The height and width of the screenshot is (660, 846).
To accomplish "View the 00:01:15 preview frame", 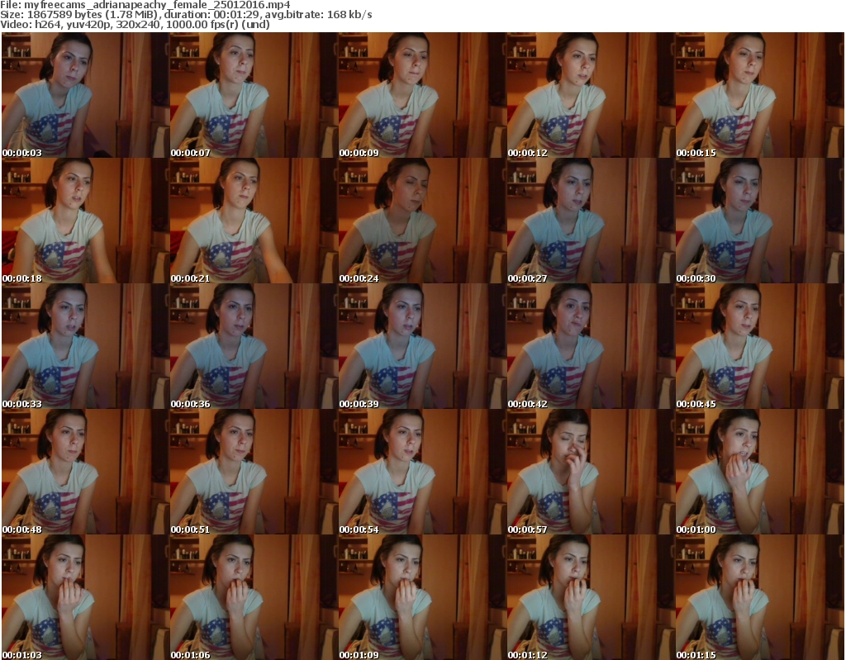I will [x=759, y=597].
